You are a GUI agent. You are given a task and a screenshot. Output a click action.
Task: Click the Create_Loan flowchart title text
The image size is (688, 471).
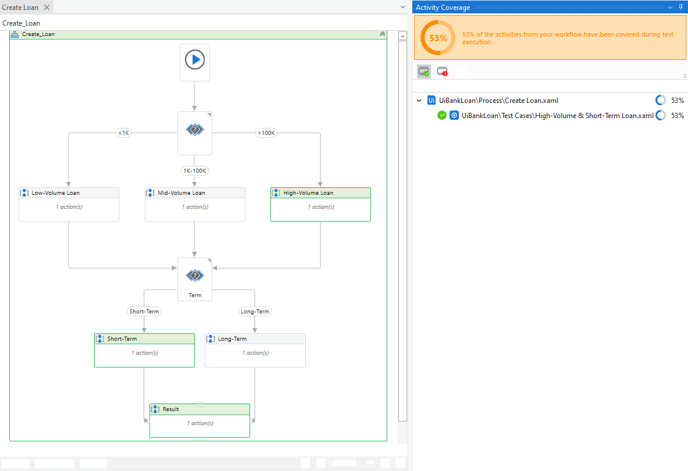pos(38,34)
